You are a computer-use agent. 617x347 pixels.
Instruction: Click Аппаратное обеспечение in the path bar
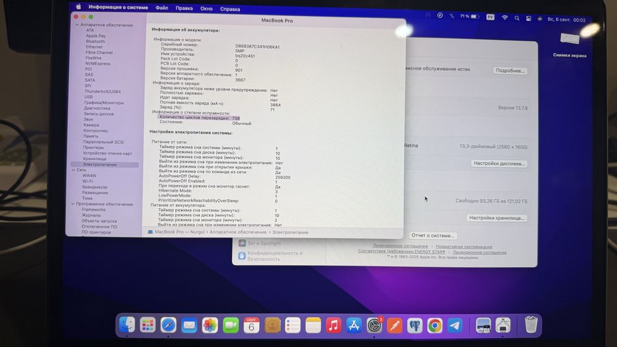[238, 232]
